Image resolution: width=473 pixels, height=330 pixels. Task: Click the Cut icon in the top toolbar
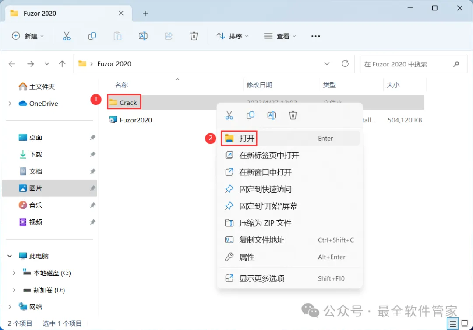(x=67, y=36)
